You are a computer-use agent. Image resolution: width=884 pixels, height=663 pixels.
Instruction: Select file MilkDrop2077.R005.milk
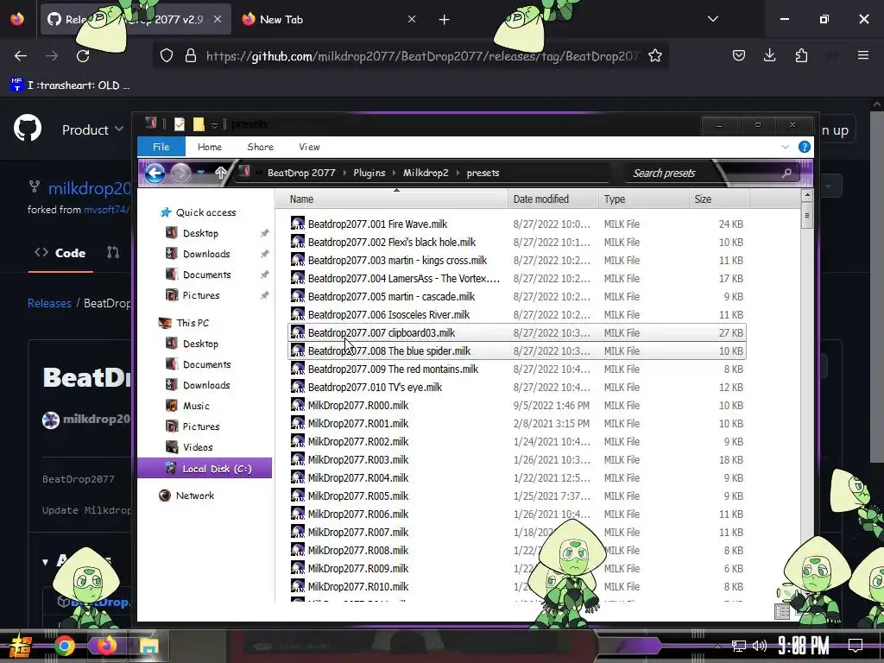(x=516, y=496)
